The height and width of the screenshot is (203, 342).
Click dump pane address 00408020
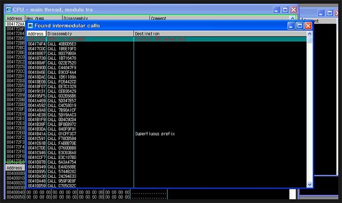click(15, 183)
